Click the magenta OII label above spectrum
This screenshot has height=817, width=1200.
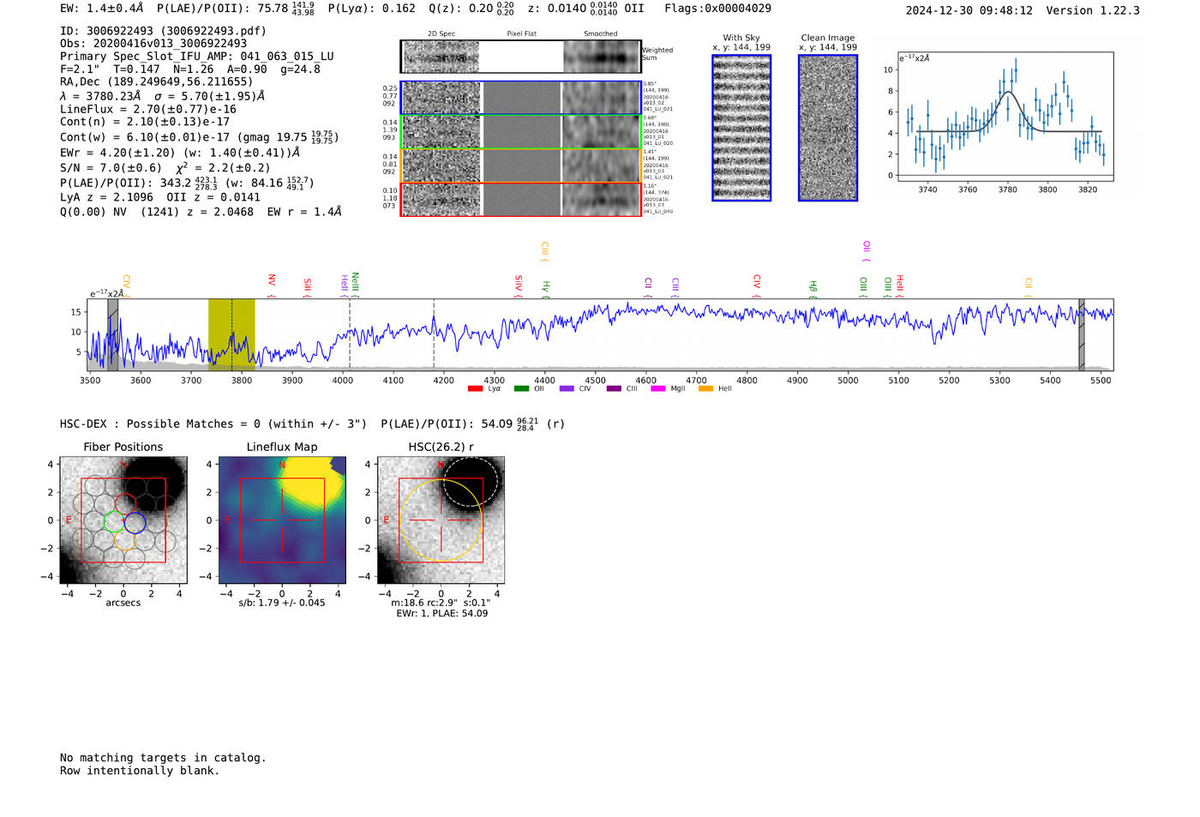pyautogui.click(x=867, y=251)
